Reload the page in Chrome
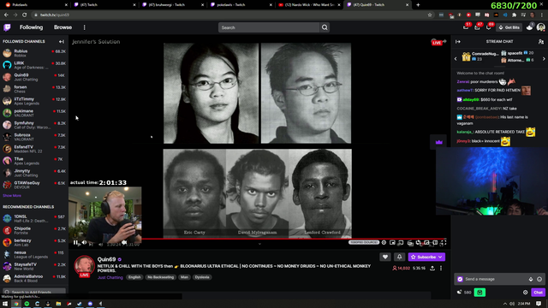 point(25,15)
